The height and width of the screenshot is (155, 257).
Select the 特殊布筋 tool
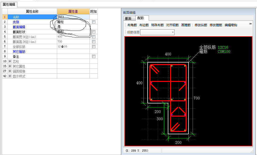[x=157, y=25]
